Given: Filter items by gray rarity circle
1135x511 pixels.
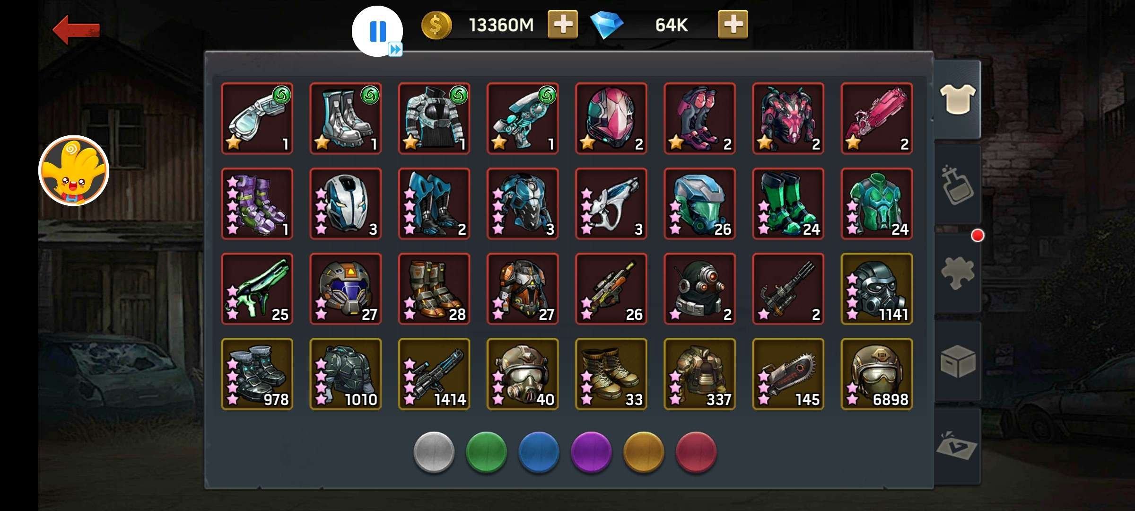Looking at the screenshot, I should (x=434, y=452).
